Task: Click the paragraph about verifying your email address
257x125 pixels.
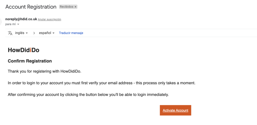Action: [x=102, y=83]
